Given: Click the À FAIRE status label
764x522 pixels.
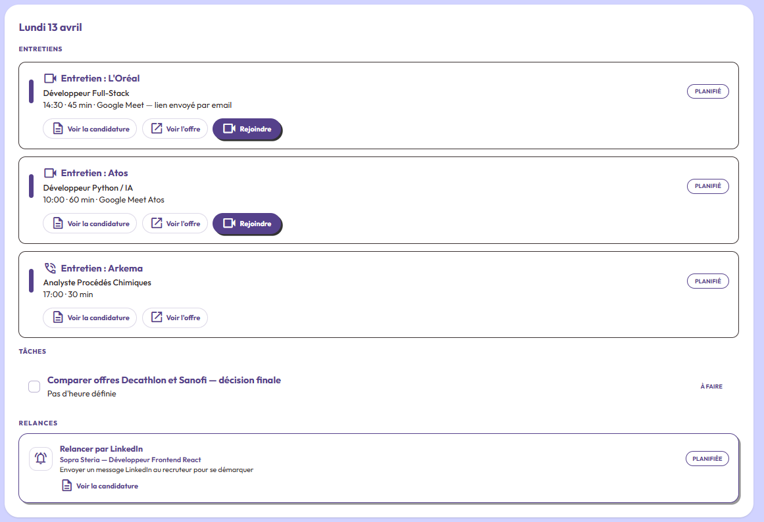Looking at the screenshot, I should tap(711, 387).
